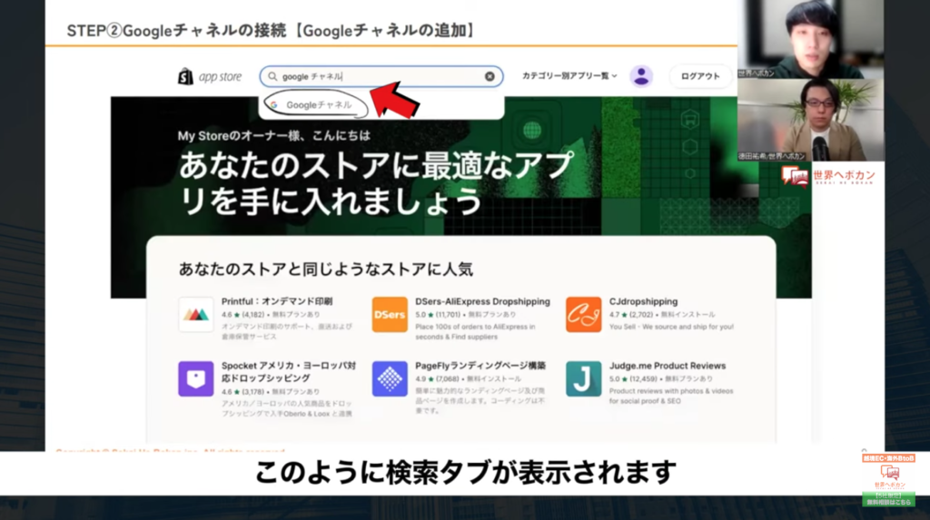Click 'You Sell - We source and ship' description

(671, 327)
